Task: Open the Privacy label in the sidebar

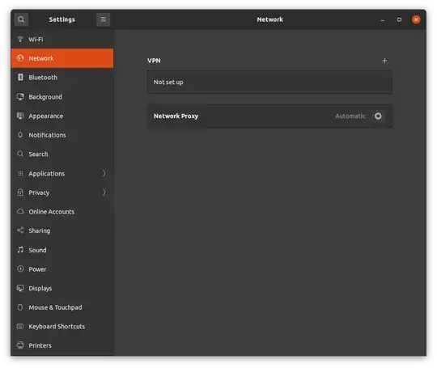Action: pyautogui.click(x=39, y=192)
